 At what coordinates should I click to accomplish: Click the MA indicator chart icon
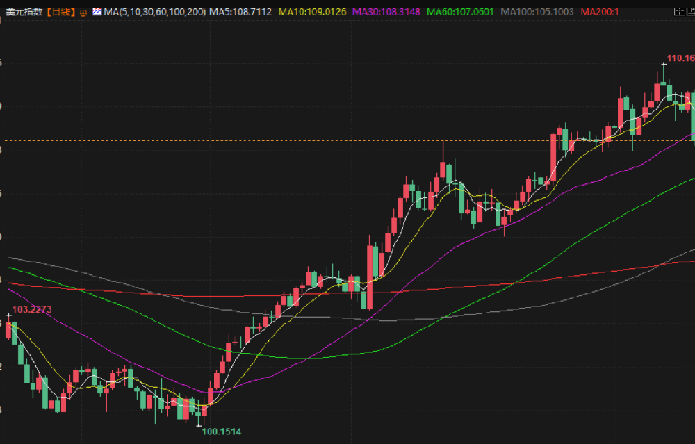(97, 12)
